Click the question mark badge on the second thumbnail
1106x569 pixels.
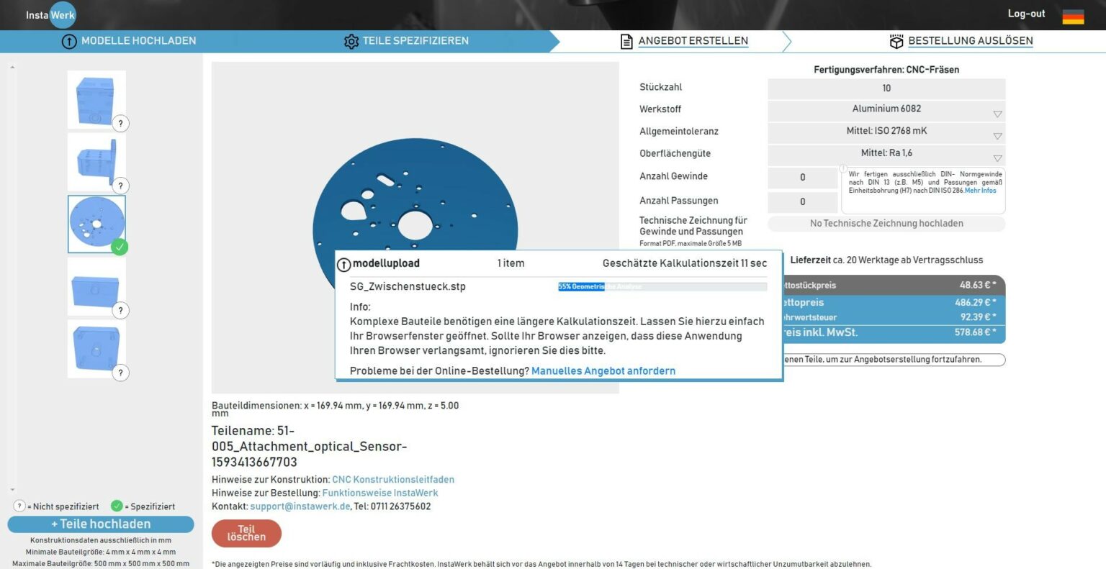[120, 185]
